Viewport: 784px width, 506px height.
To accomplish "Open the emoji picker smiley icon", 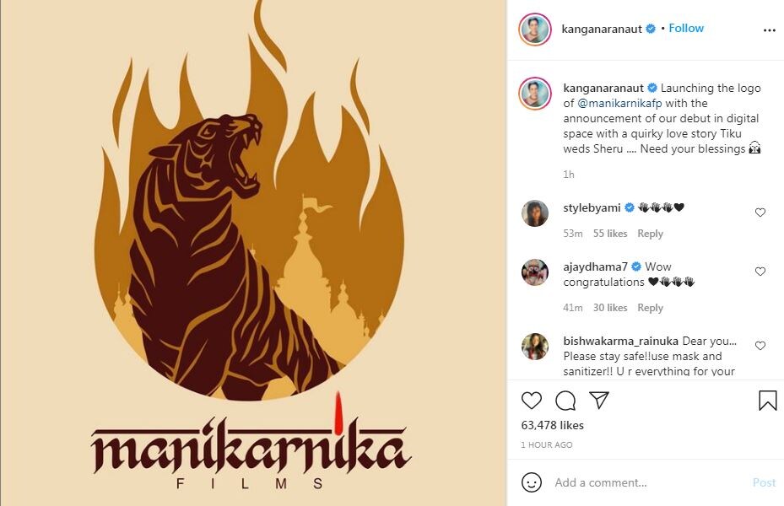I will pos(531,482).
